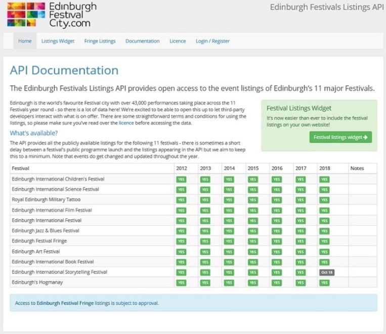Click YES badge for Festival Fringe 2018

[x=324, y=241]
